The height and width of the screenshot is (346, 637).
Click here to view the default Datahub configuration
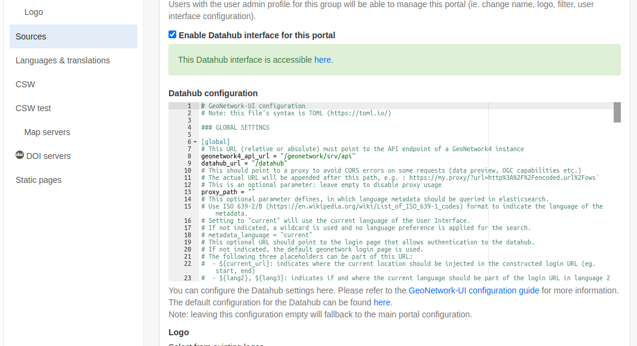pos(382,302)
